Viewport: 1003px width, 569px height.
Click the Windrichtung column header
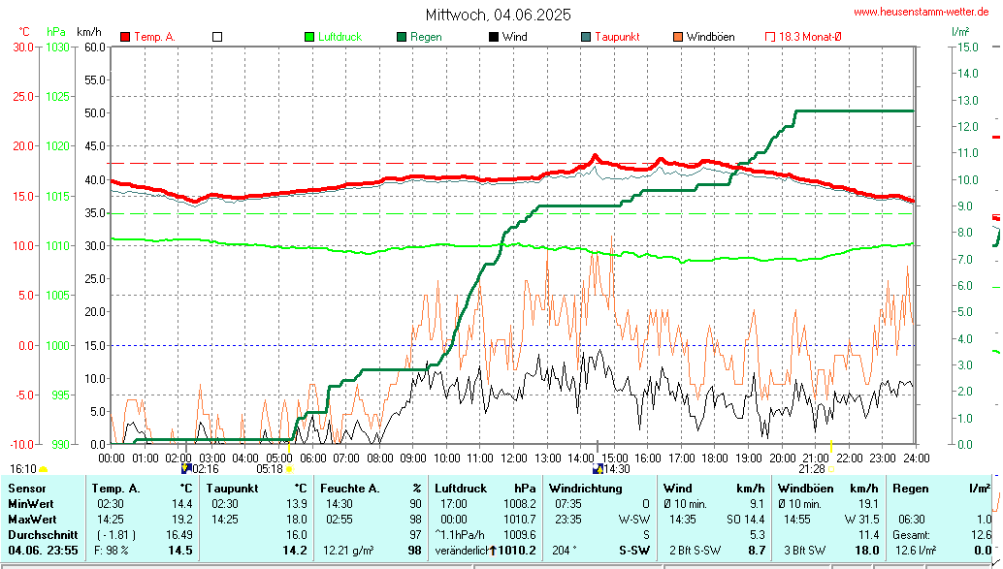[x=585, y=489]
